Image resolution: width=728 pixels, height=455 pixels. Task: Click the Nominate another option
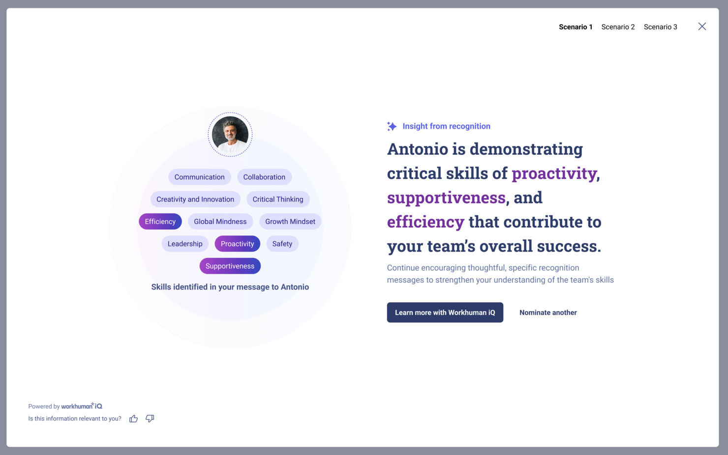(x=548, y=313)
